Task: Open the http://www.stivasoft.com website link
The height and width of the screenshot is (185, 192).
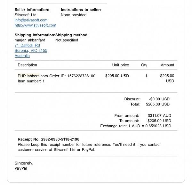Action: (x=35, y=25)
